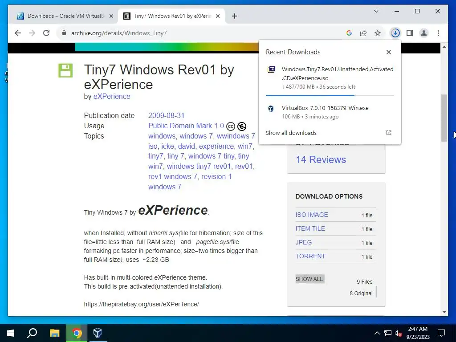The height and width of the screenshot is (342, 456).
Task: Choose ISO IMAGE download option
Action: pyautogui.click(x=311, y=215)
